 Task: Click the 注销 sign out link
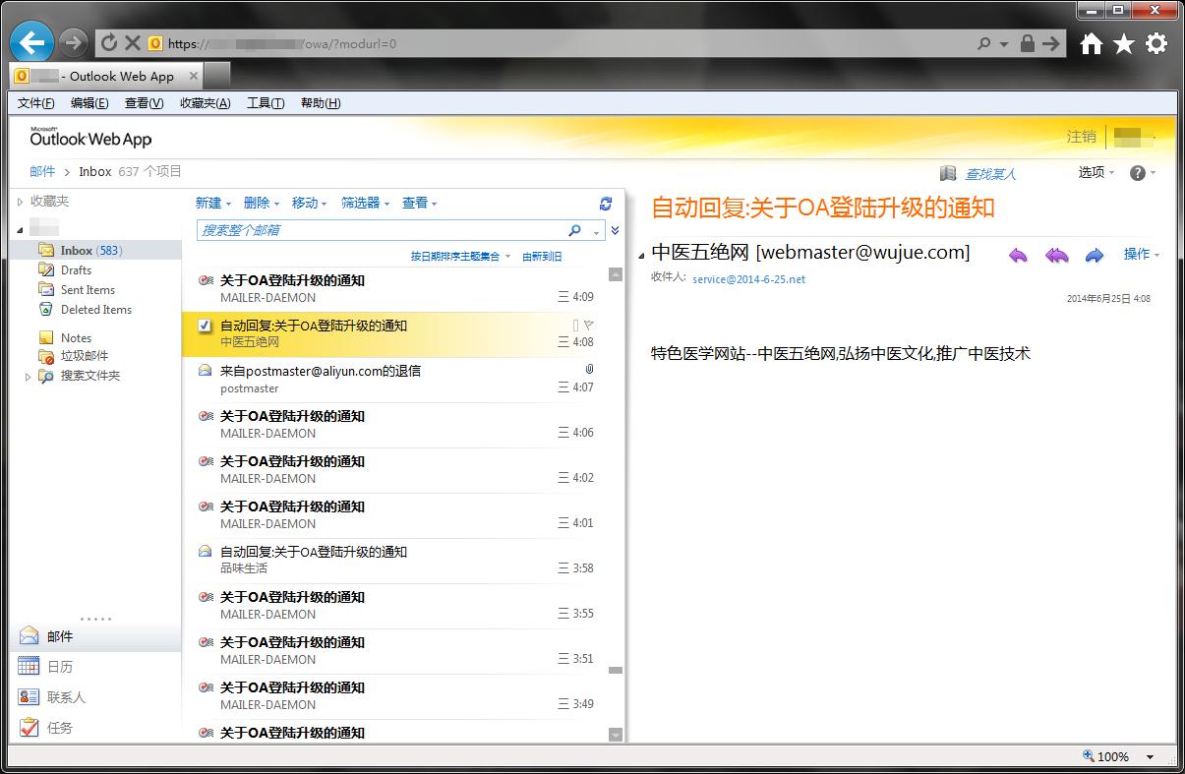1081,137
